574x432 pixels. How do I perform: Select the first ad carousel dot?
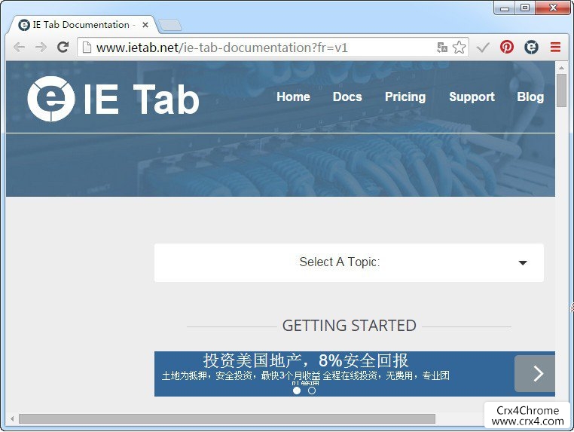click(x=297, y=391)
